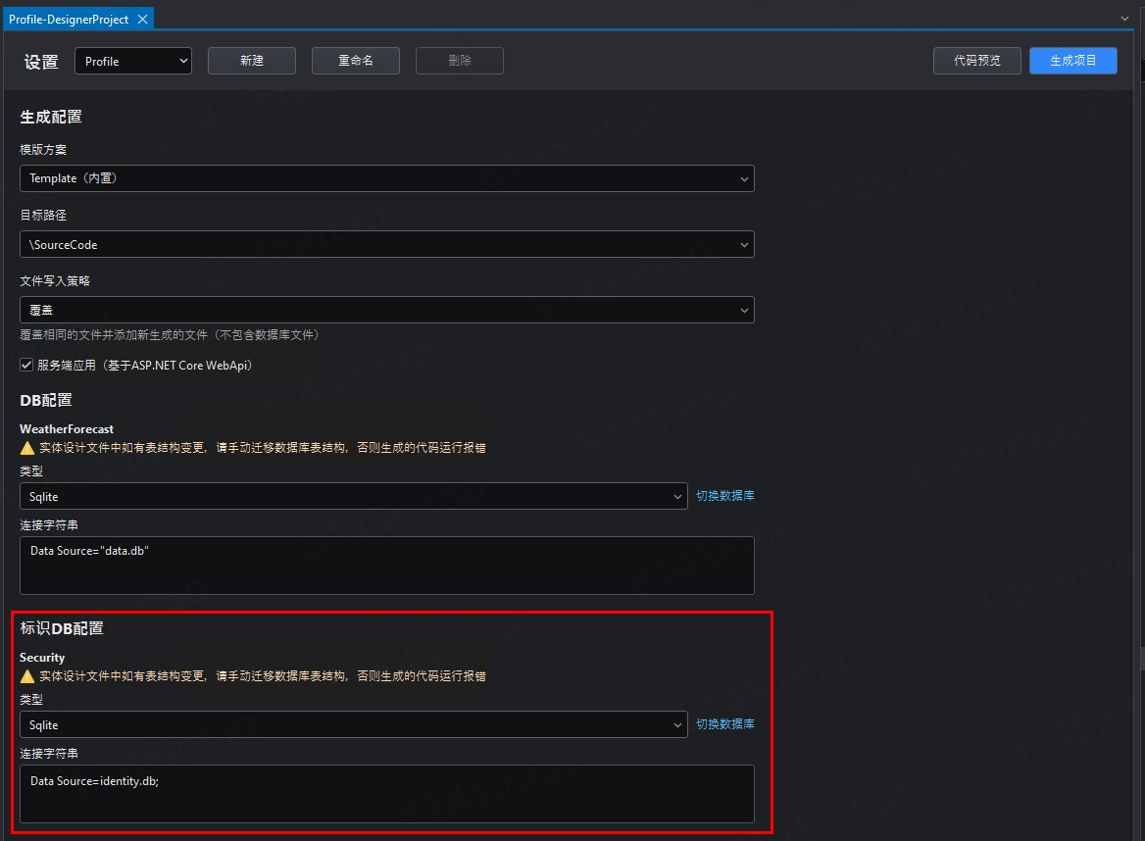Focus the Data Source="data.db" connection string field
Screen dimensions: 1145x841
pyautogui.click(x=387, y=566)
